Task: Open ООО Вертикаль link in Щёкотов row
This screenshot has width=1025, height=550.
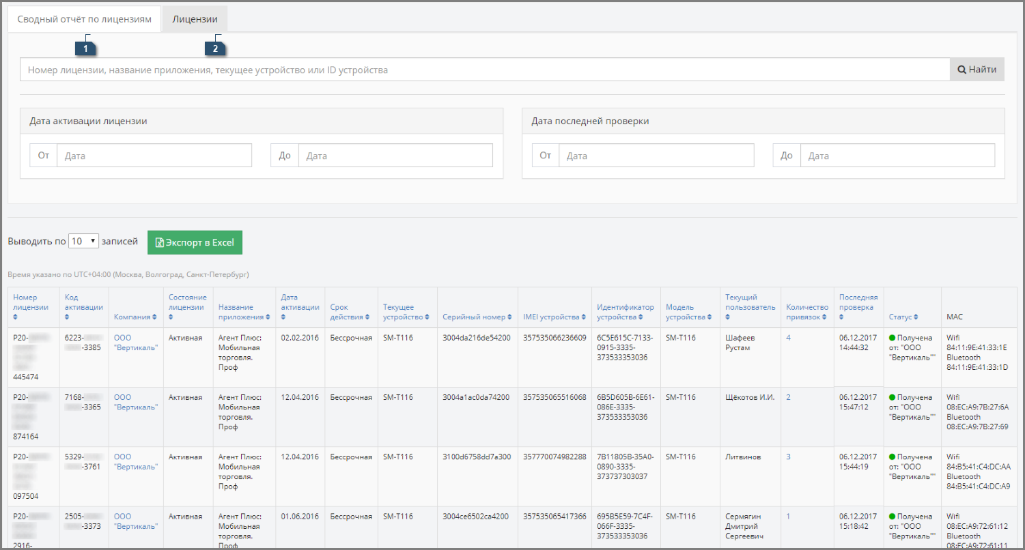Action: coord(136,402)
